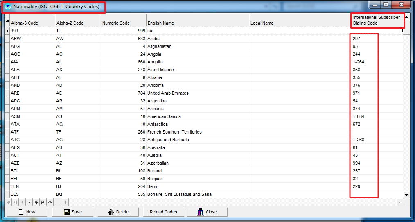Delete the selected country record

[118, 212]
